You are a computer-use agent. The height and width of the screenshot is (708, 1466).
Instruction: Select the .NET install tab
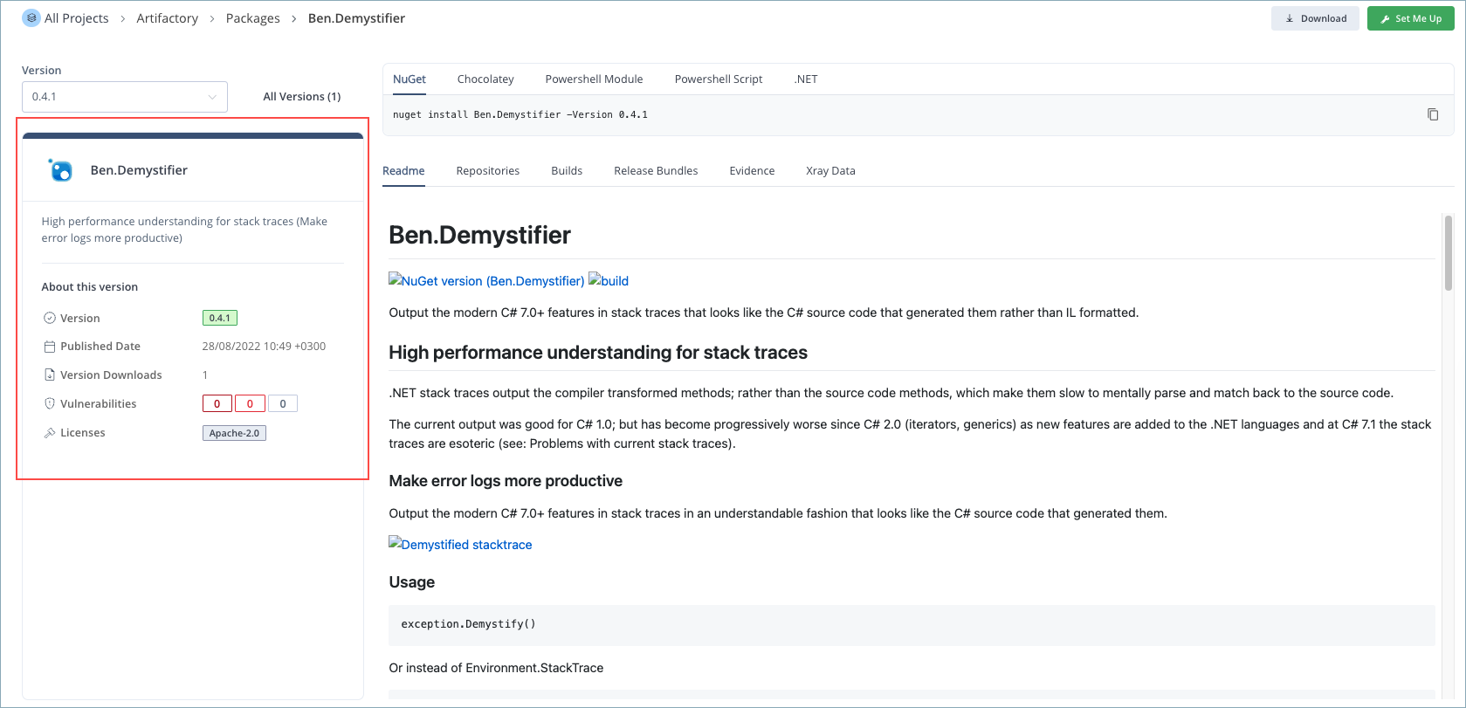[806, 79]
